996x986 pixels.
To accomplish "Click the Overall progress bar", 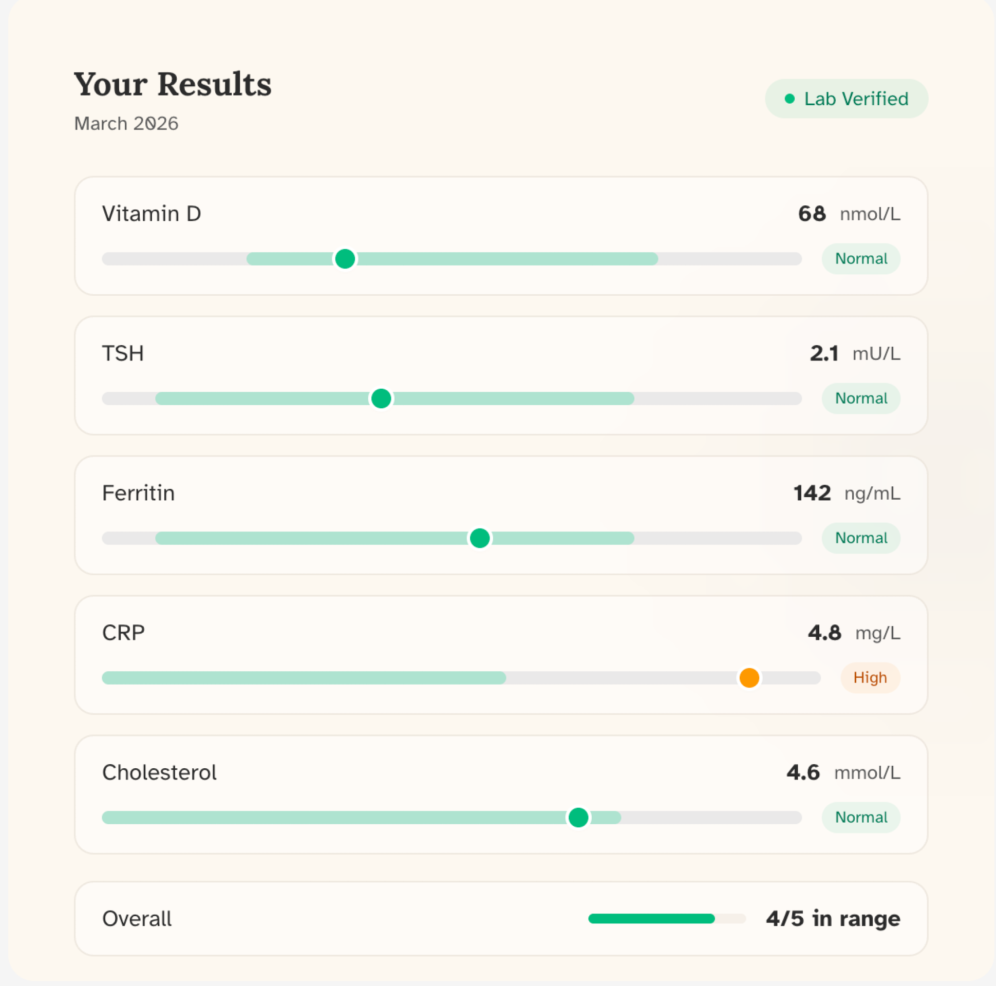I will coord(667,919).
